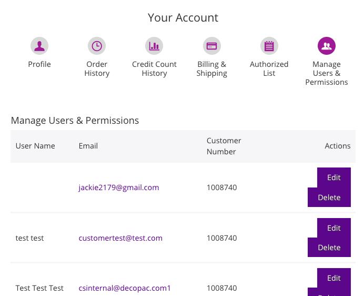
Task: Edit the test test user
Action: [x=333, y=228]
